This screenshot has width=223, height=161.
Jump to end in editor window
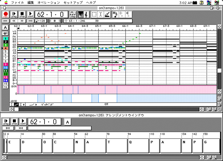coord(30,21)
